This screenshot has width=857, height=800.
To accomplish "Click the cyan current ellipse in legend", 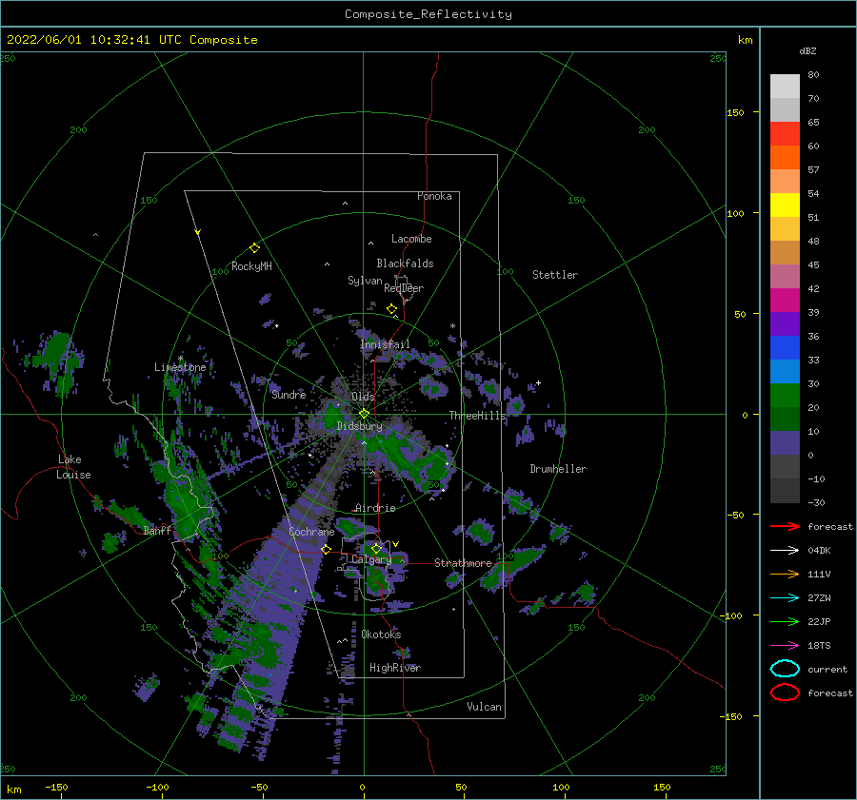I will click(x=785, y=669).
